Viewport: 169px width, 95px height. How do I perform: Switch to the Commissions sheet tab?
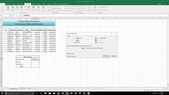13,88
